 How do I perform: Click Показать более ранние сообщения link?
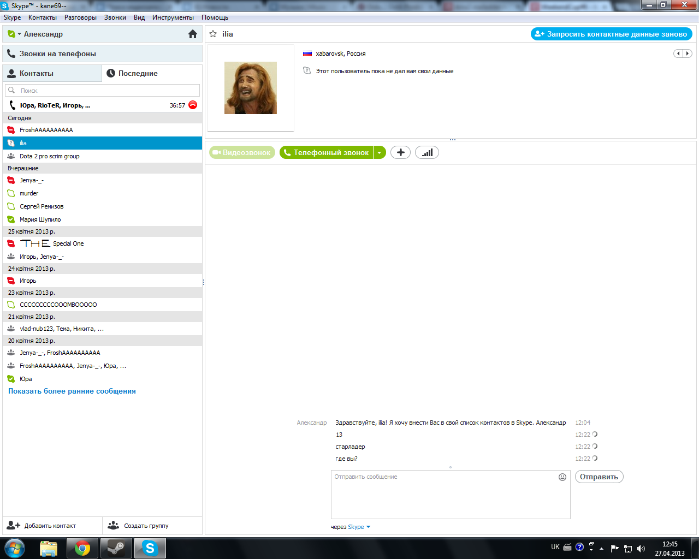tap(72, 391)
